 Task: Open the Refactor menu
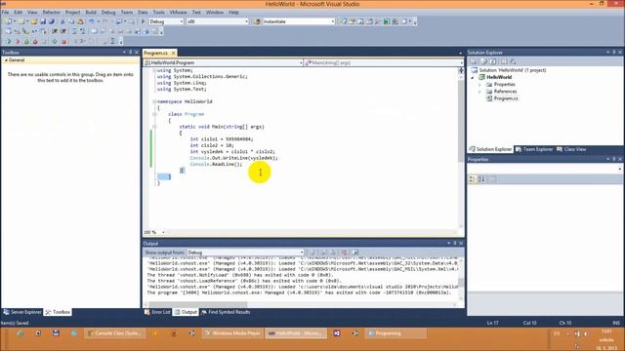pyautogui.click(x=51, y=13)
